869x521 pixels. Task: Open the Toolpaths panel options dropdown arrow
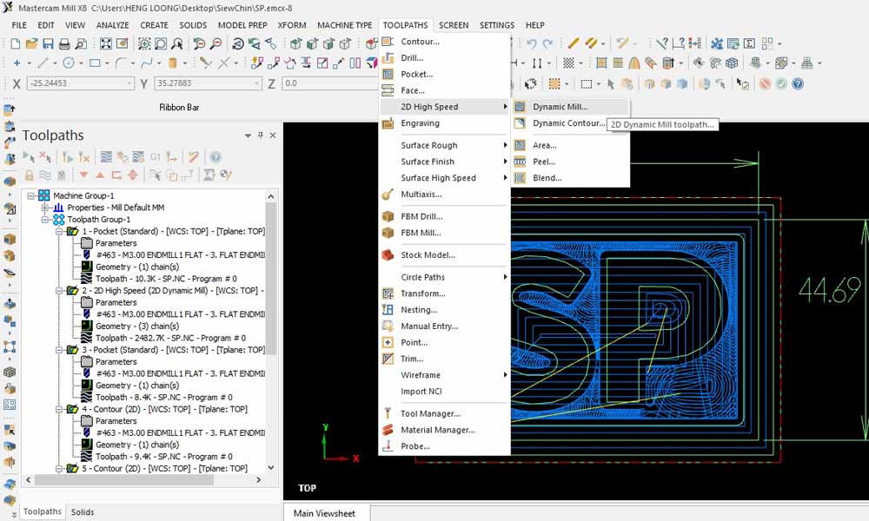pyautogui.click(x=248, y=135)
